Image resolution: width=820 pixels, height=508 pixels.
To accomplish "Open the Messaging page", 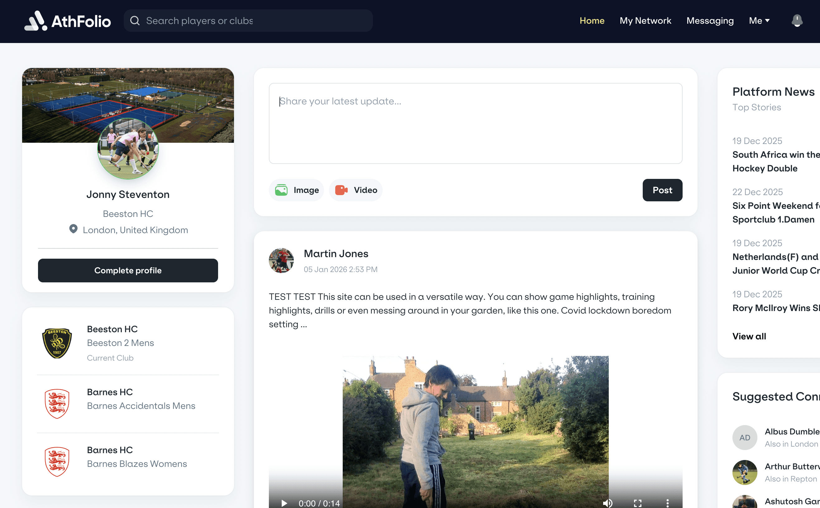I will tap(709, 21).
